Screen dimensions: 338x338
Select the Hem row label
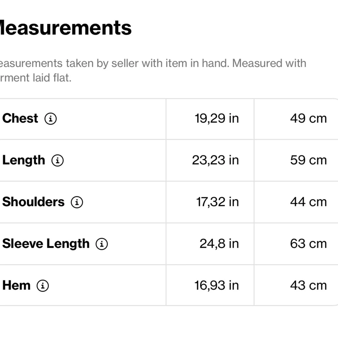tap(17, 285)
